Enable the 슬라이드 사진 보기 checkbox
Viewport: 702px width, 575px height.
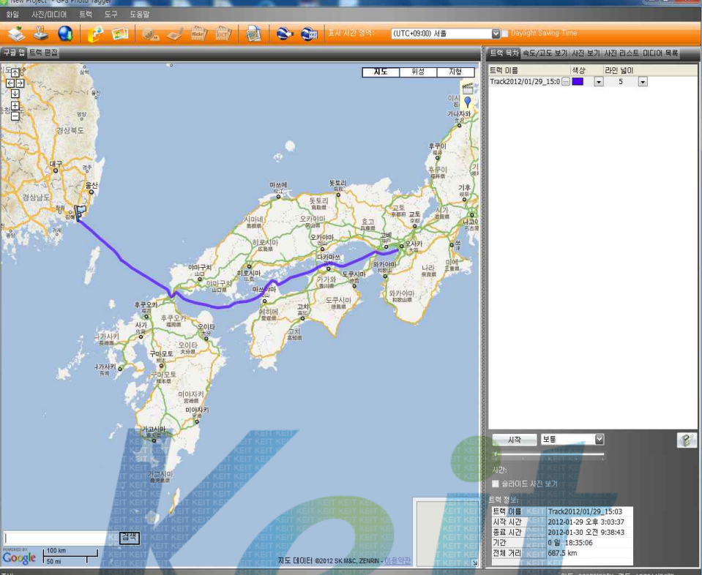click(x=496, y=484)
